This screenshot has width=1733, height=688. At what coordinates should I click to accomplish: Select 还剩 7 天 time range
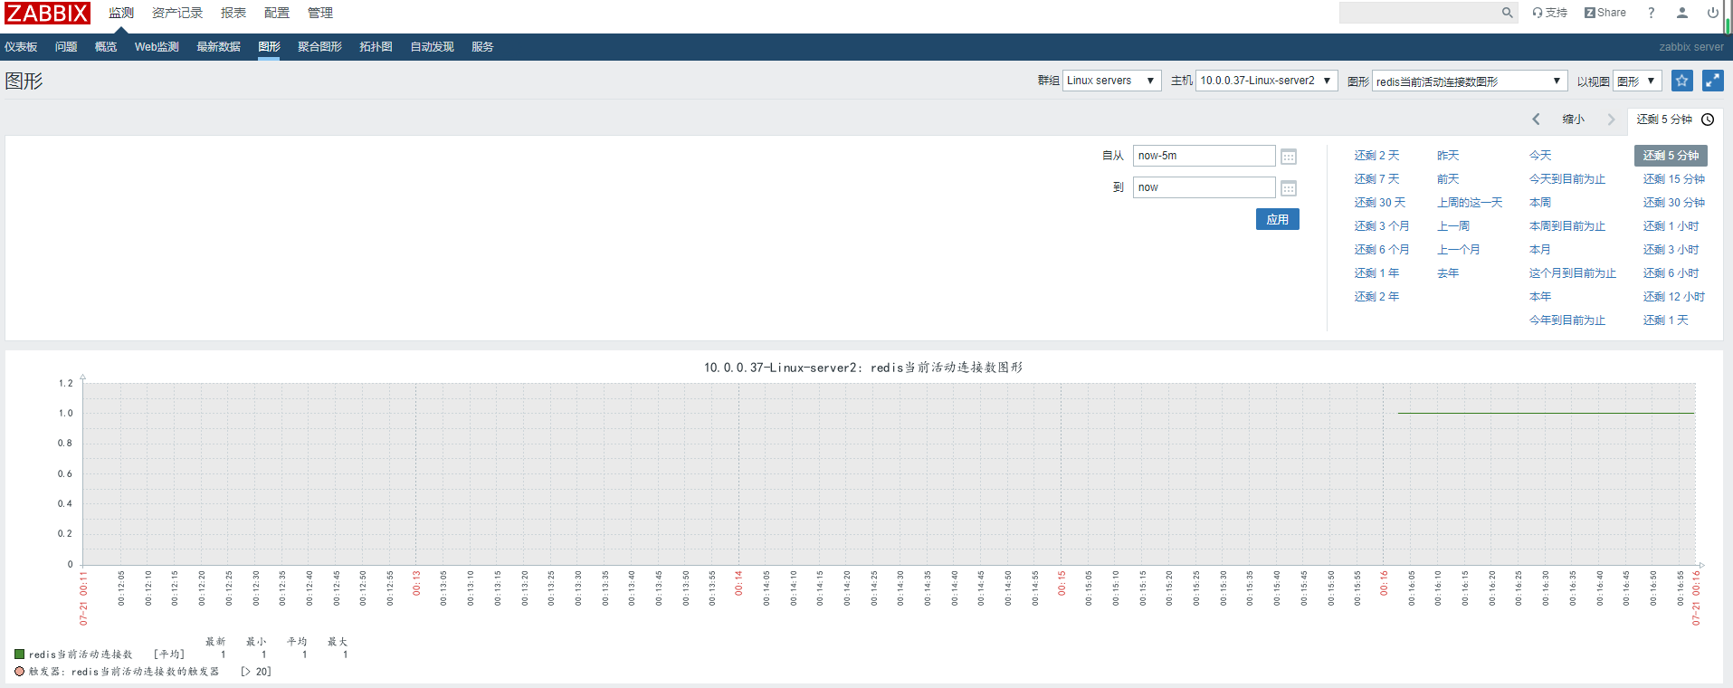1376,179
